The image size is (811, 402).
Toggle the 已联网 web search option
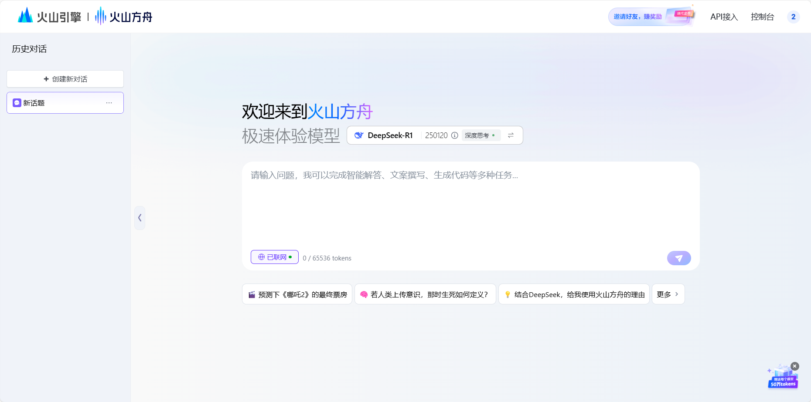point(275,257)
